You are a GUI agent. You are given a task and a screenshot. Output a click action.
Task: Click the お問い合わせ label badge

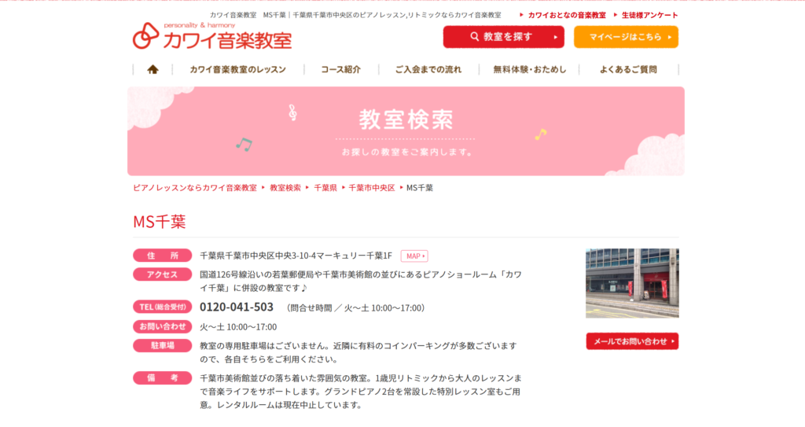162,326
